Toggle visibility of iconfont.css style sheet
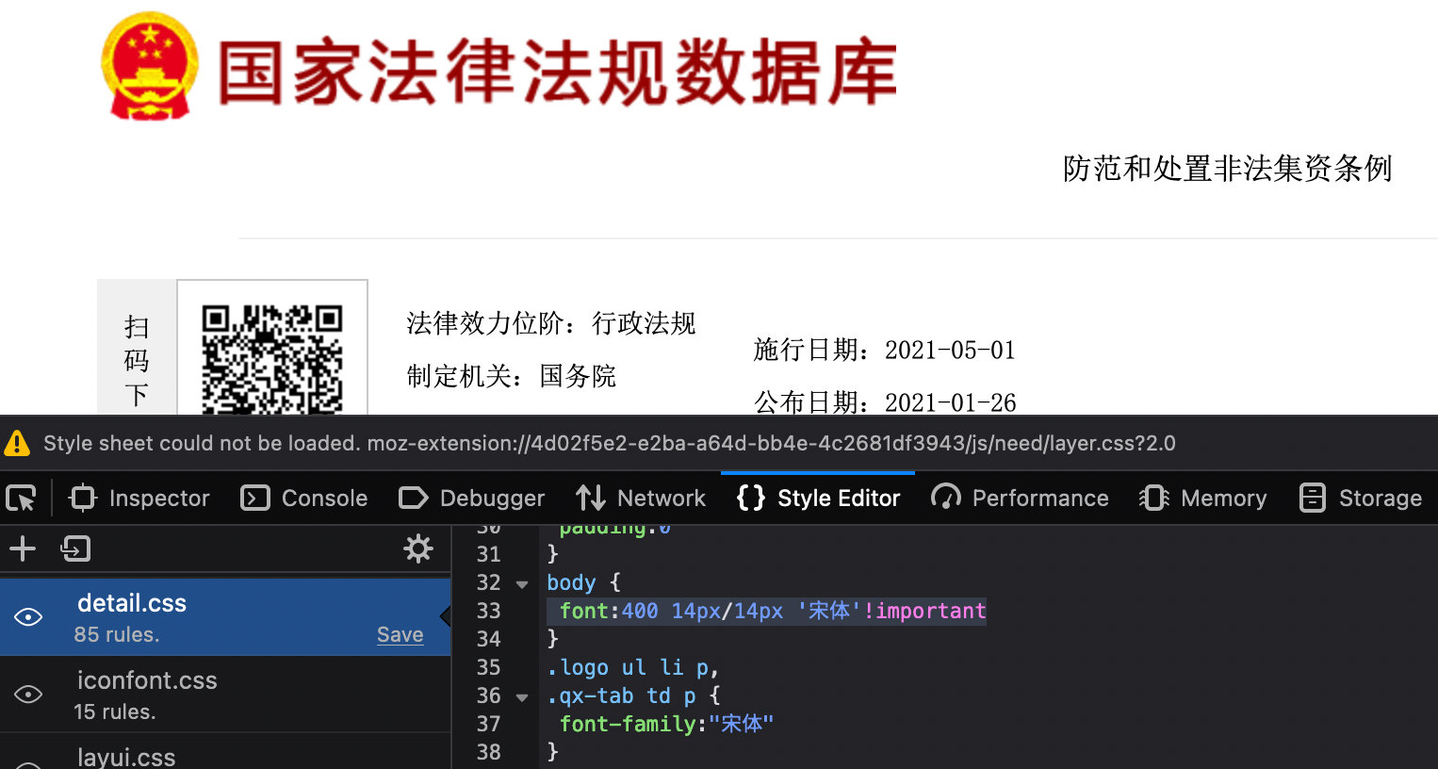 (28, 695)
